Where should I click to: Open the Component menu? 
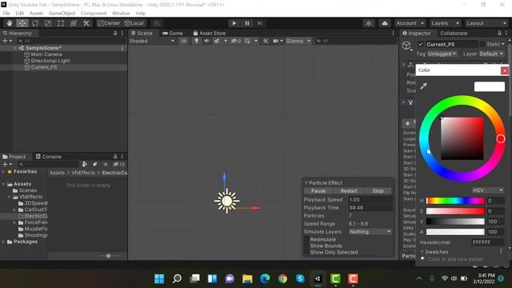94,13
